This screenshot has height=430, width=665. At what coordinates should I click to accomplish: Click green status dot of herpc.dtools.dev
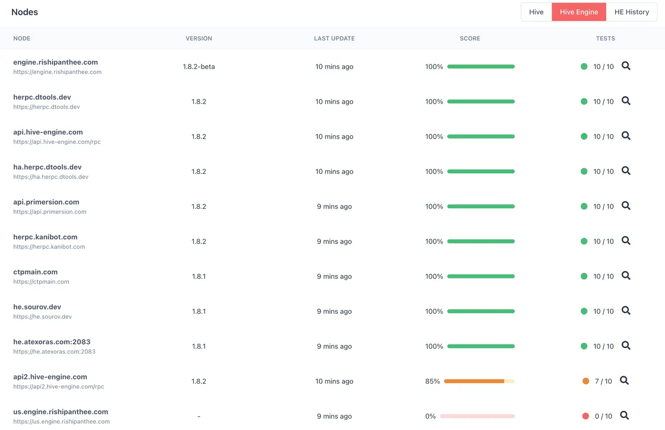click(584, 101)
